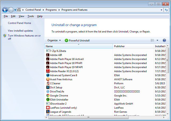This screenshot has height=121, width=171.
Task: Sort by the Name column header
Action: pos(79,46)
